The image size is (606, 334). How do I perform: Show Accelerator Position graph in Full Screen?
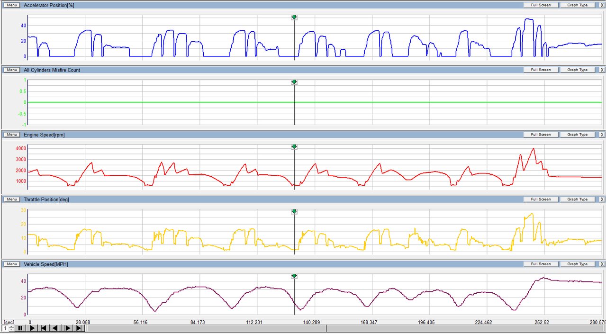[541, 5]
